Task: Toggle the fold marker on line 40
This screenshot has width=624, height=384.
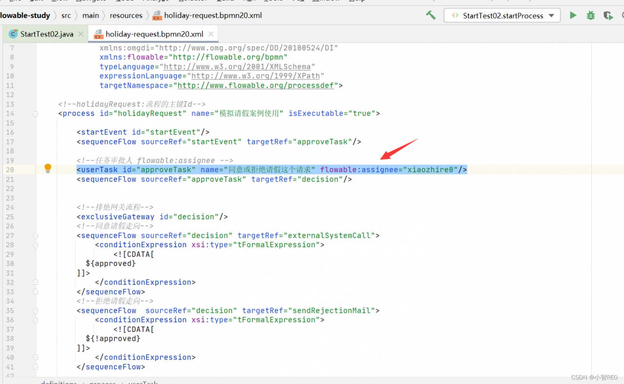Action: (36, 357)
